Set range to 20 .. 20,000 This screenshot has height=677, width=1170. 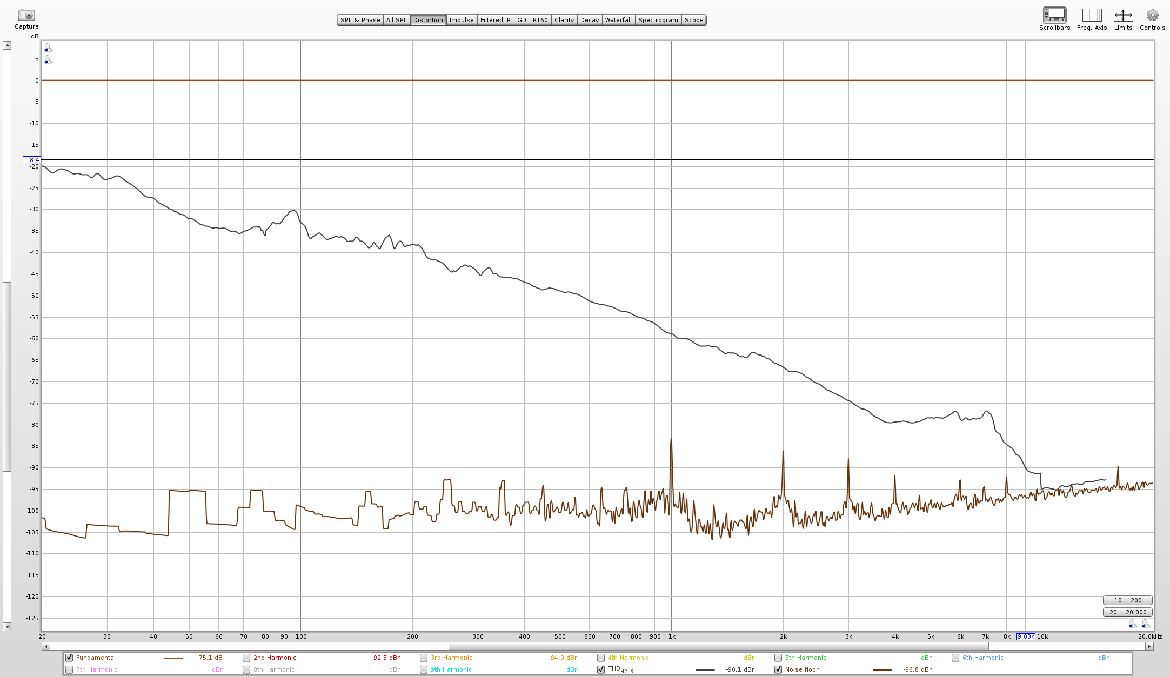1127,612
